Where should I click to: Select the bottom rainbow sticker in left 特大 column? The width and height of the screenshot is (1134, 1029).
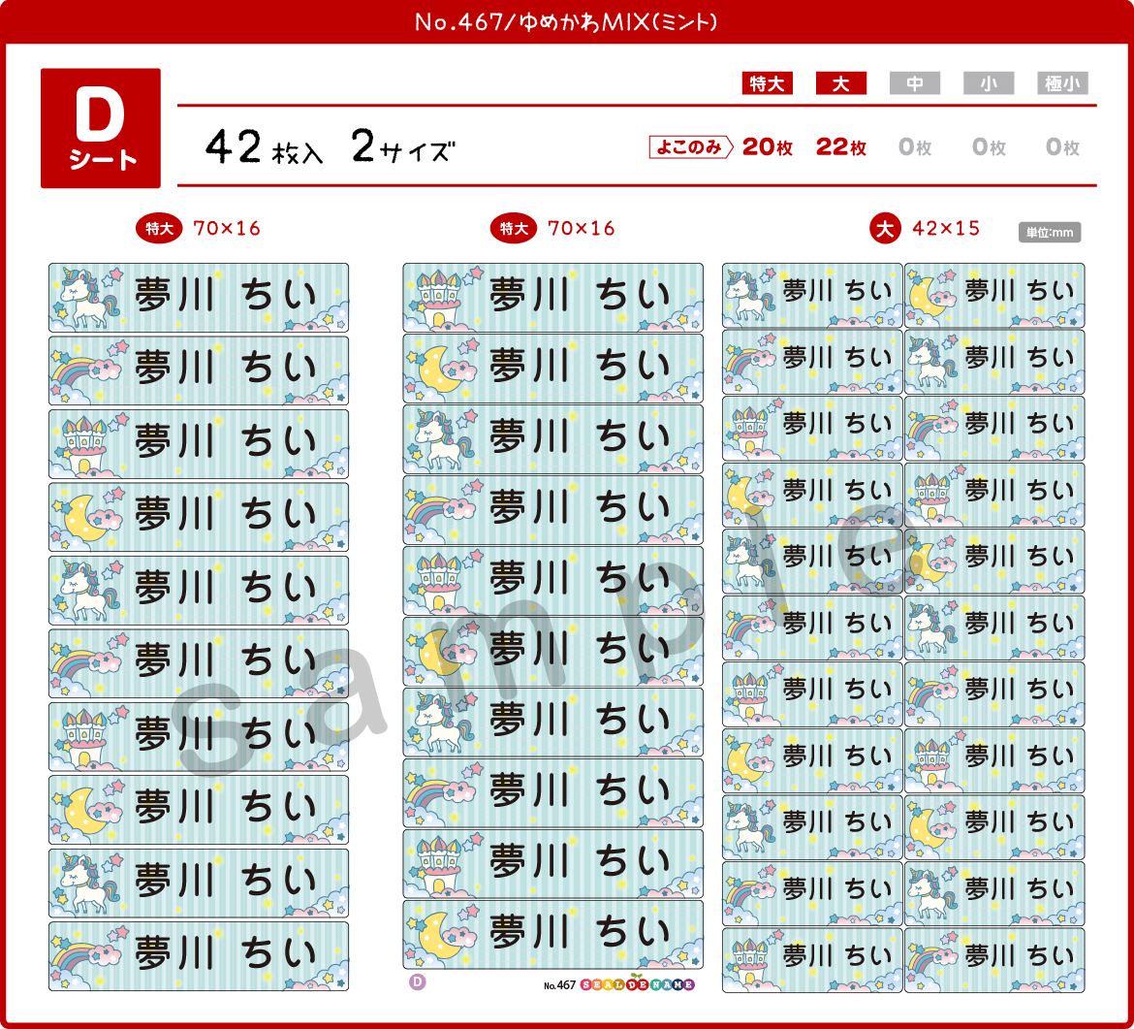pos(198,956)
